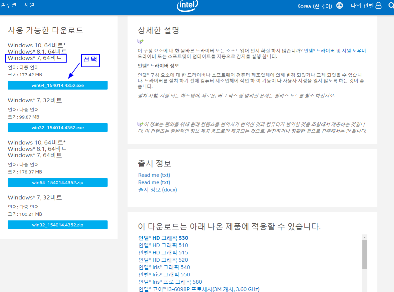Click the translation icon beside the disclaimer text
Image resolution: width=394 pixels, height=292 pixels.
(140, 124)
